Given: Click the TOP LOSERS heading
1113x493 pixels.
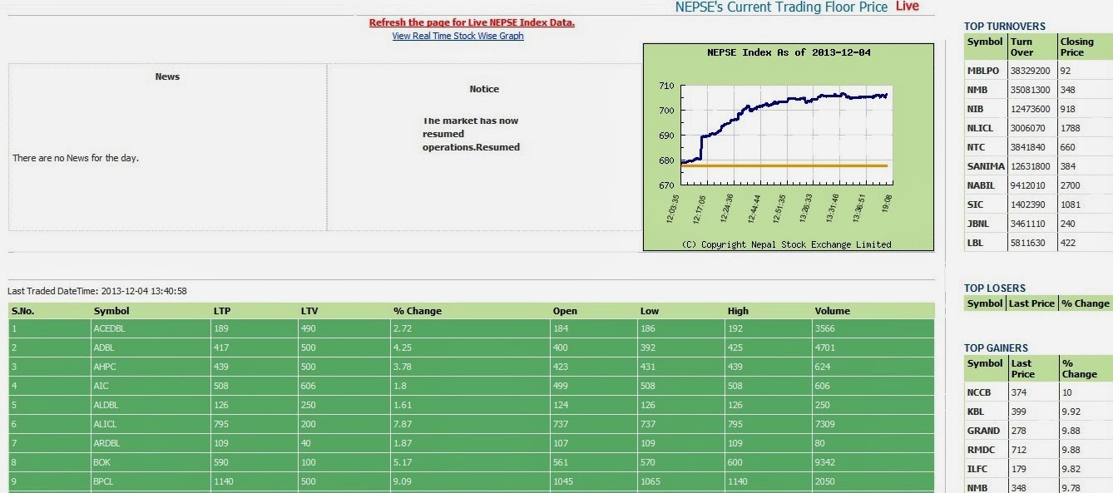Looking at the screenshot, I should [995, 288].
